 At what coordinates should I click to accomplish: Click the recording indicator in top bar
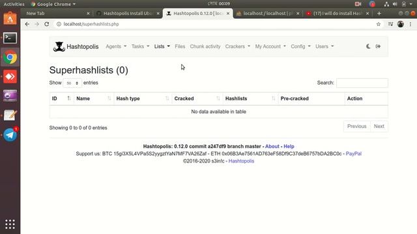click(x=358, y=4)
